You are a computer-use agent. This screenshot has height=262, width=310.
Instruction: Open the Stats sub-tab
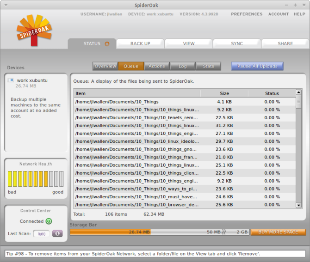pyautogui.click(x=208, y=66)
